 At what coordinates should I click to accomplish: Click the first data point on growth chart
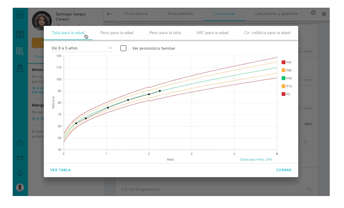click(76, 123)
